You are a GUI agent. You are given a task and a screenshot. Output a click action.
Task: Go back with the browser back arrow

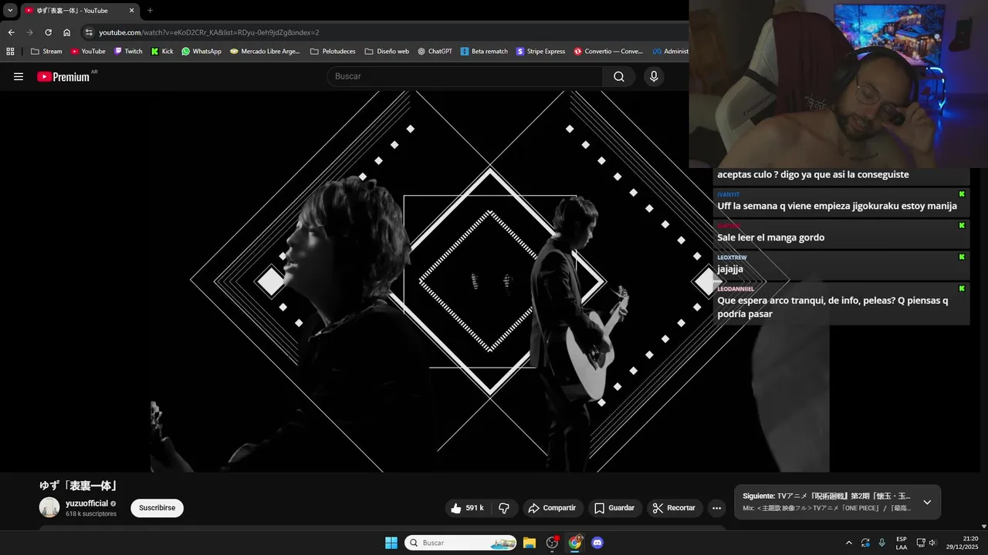coord(11,32)
